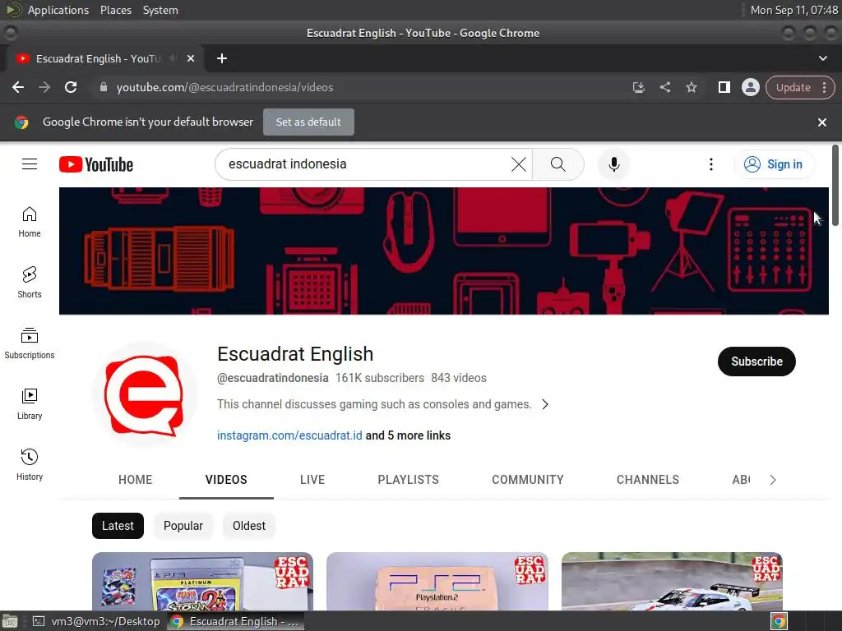Click the magnifier search button

tap(558, 164)
